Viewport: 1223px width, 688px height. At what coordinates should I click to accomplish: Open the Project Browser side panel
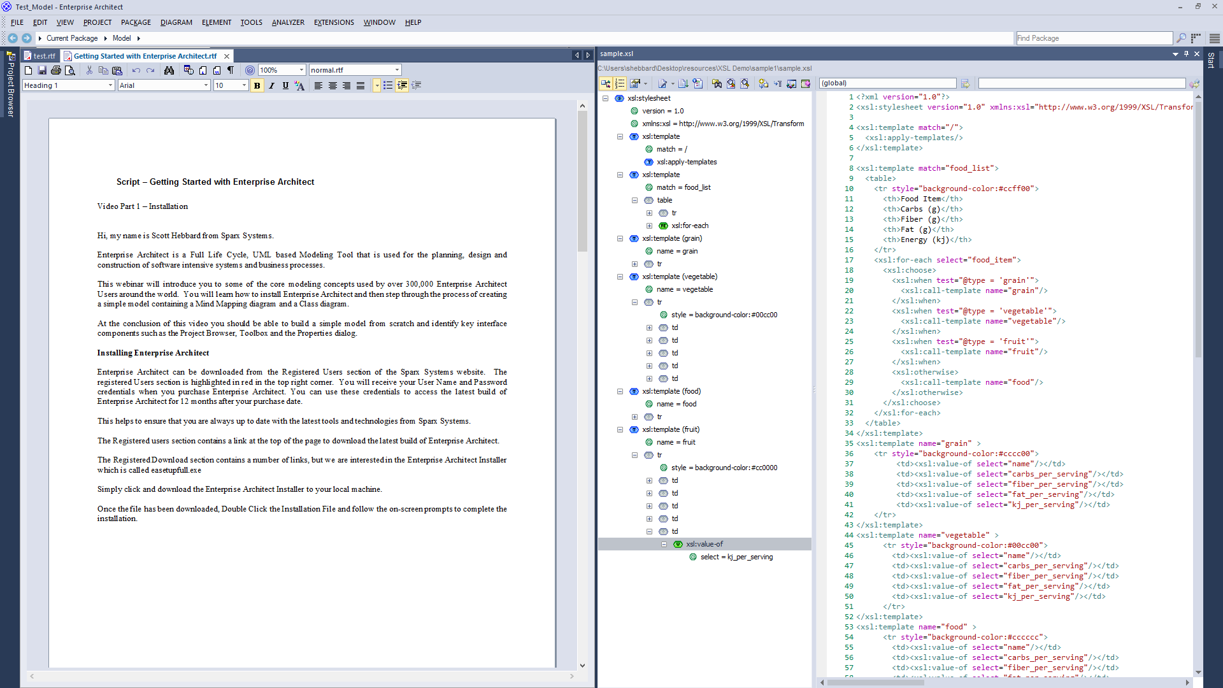click(x=10, y=85)
